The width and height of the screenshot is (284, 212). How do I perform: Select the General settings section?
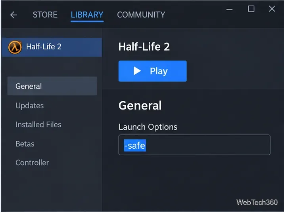[x=52, y=86]
